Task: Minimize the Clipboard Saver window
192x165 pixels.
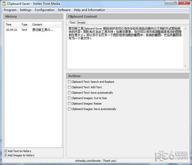Action: pyautogui.click(x=169, y=3)
